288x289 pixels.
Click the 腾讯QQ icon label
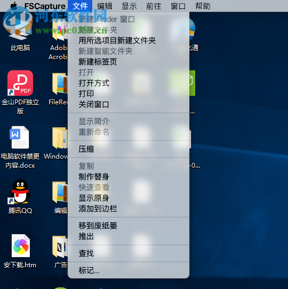click(20, 211)
